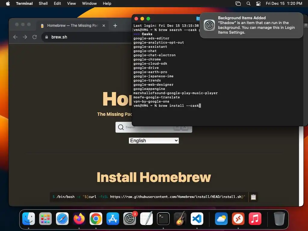Click the Install Homebrew heading

coord(154,177)
